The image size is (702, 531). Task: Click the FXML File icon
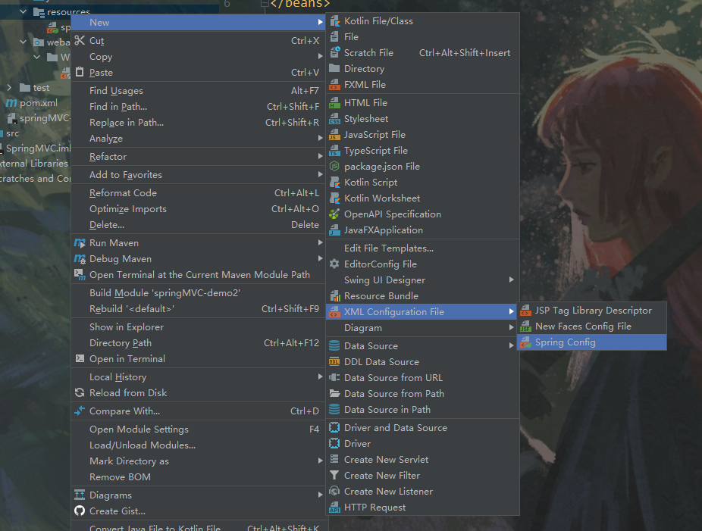tap(334, 85)
